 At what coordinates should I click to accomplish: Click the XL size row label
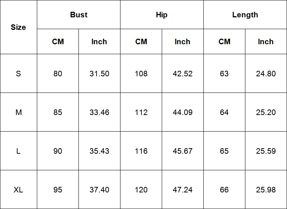click(18, 189)
